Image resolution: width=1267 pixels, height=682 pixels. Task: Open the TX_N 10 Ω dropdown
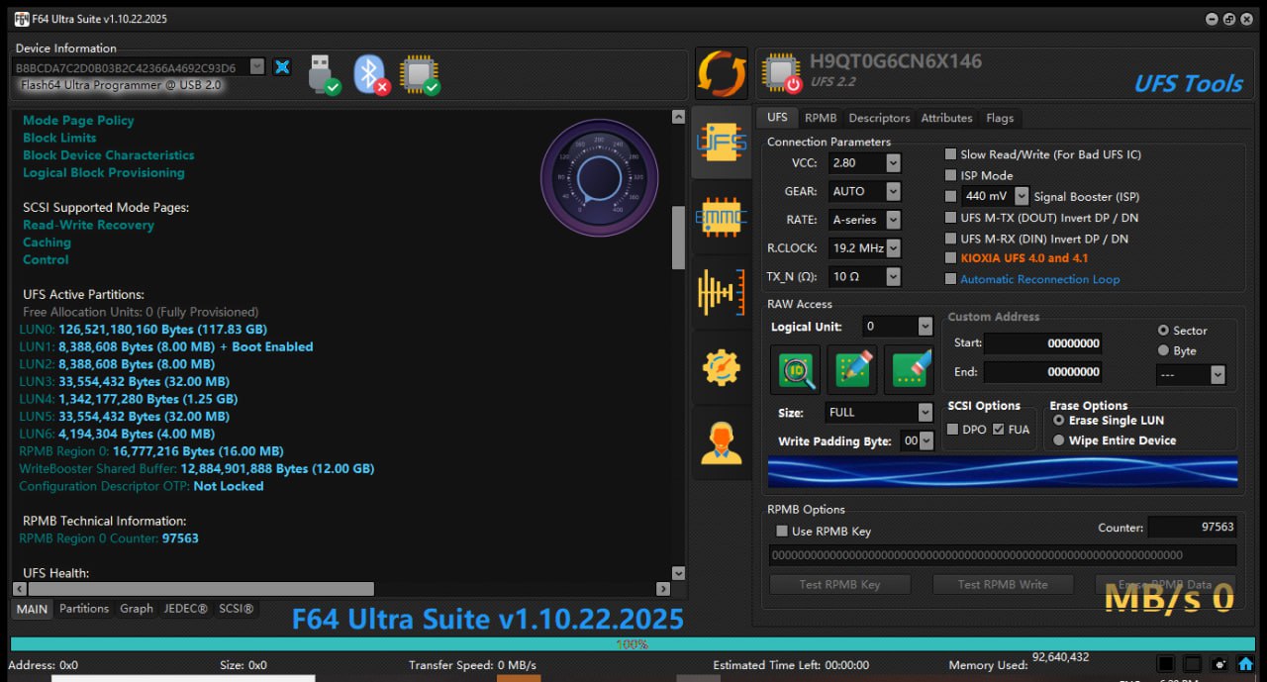point(893,276)
